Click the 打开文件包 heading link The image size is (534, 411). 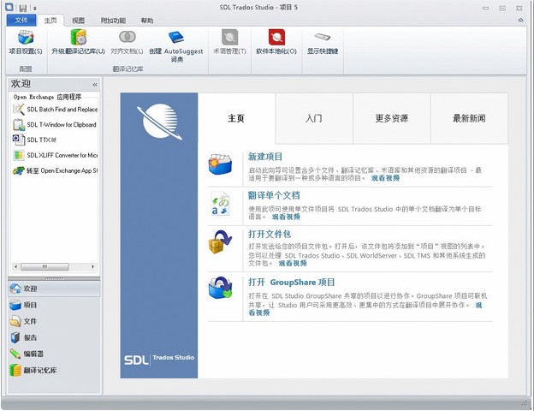270,234
